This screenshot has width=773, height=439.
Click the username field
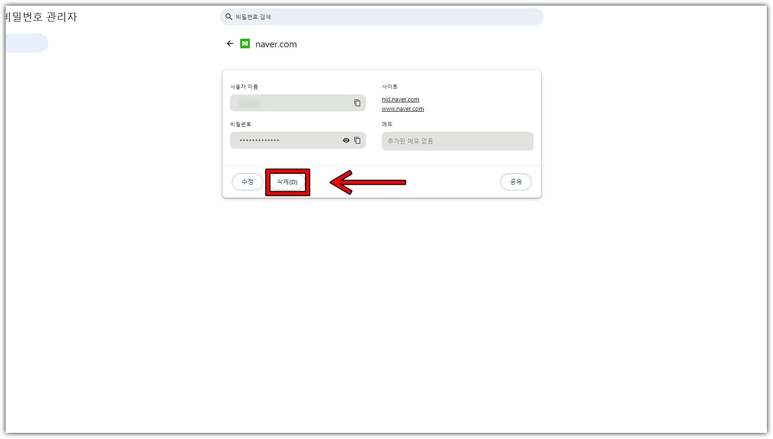[297, 103]
